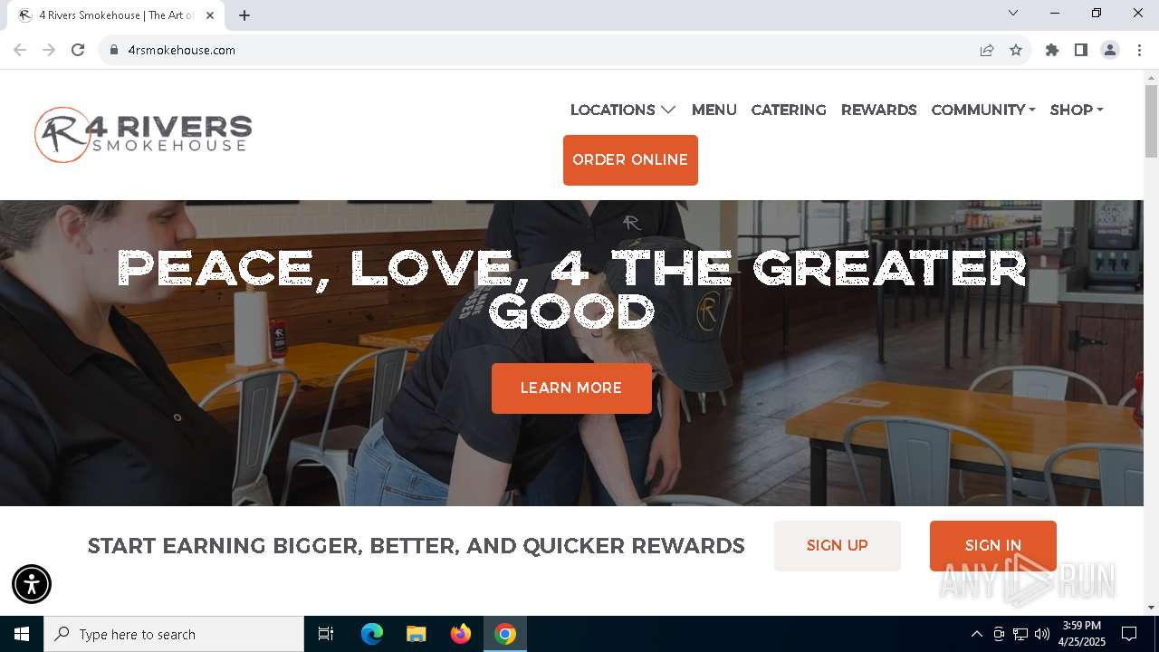
Task: Reload the page with the refresh icon
Action: [78, 50]
